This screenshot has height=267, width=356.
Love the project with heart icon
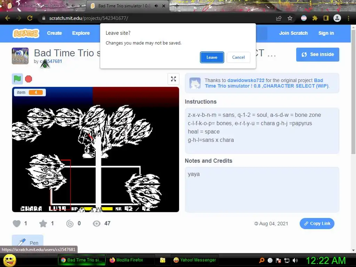pyautogui.click(x=17, y=224)
